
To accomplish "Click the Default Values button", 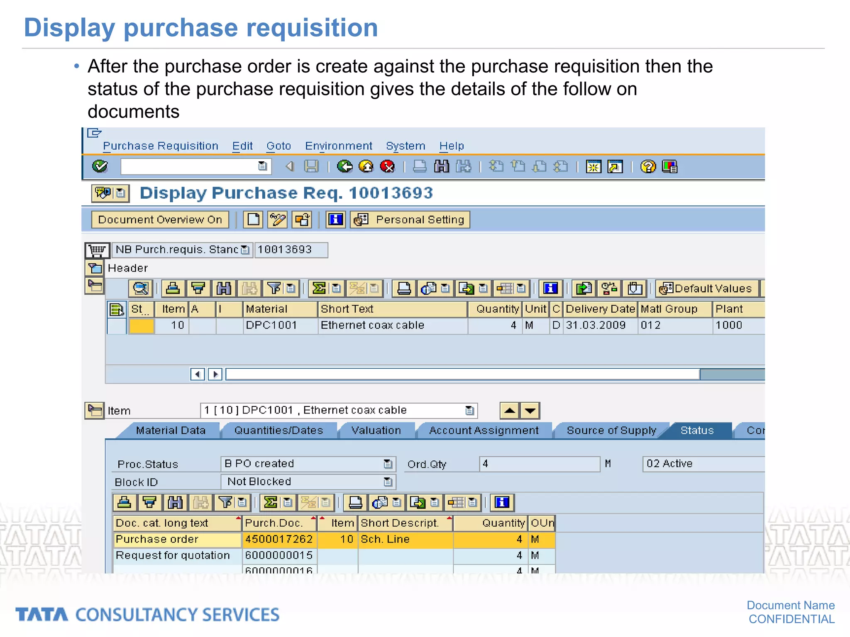I will 707,288.
